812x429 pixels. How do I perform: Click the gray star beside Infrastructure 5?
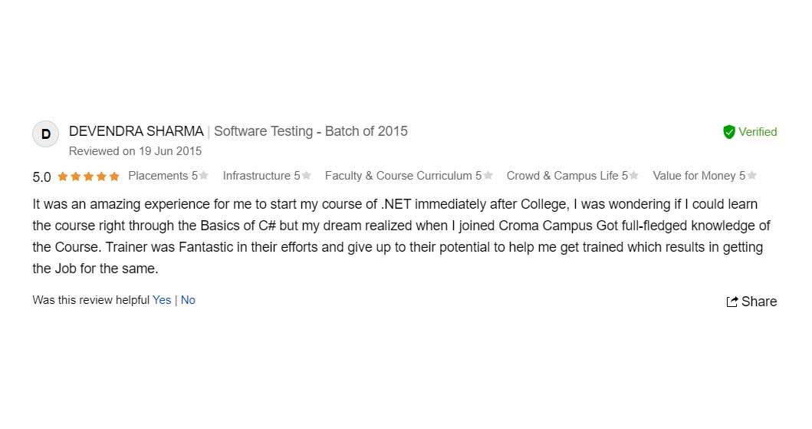pos(307,176)
